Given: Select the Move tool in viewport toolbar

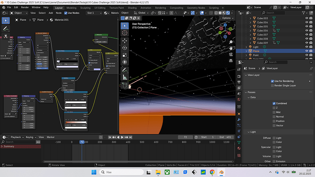Looking at the screenshot, I should pyautogui.click(x=125, y=41).
